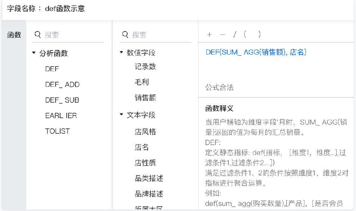The width and height of the screenshot is (356, 211).
Task: Select the DEF function
Action: point(52,69)
